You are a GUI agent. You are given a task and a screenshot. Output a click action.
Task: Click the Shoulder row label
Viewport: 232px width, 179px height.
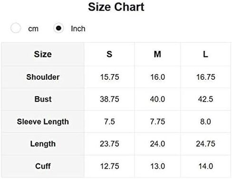pos(43,77)
